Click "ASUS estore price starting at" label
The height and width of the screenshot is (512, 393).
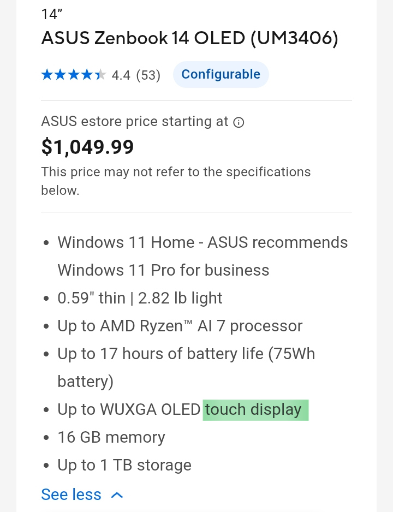[134, 122]
